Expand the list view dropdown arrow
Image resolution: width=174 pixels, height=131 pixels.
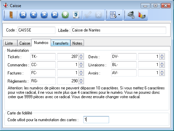pos(119,15)
